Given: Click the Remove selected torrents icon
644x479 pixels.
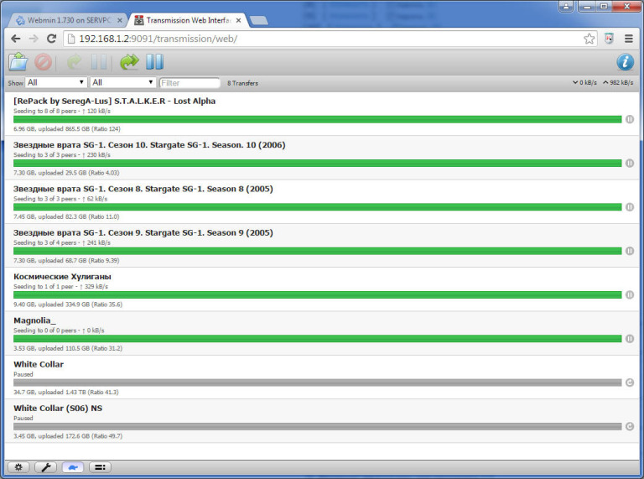Looking at the screenshot, I should [43, 62].
